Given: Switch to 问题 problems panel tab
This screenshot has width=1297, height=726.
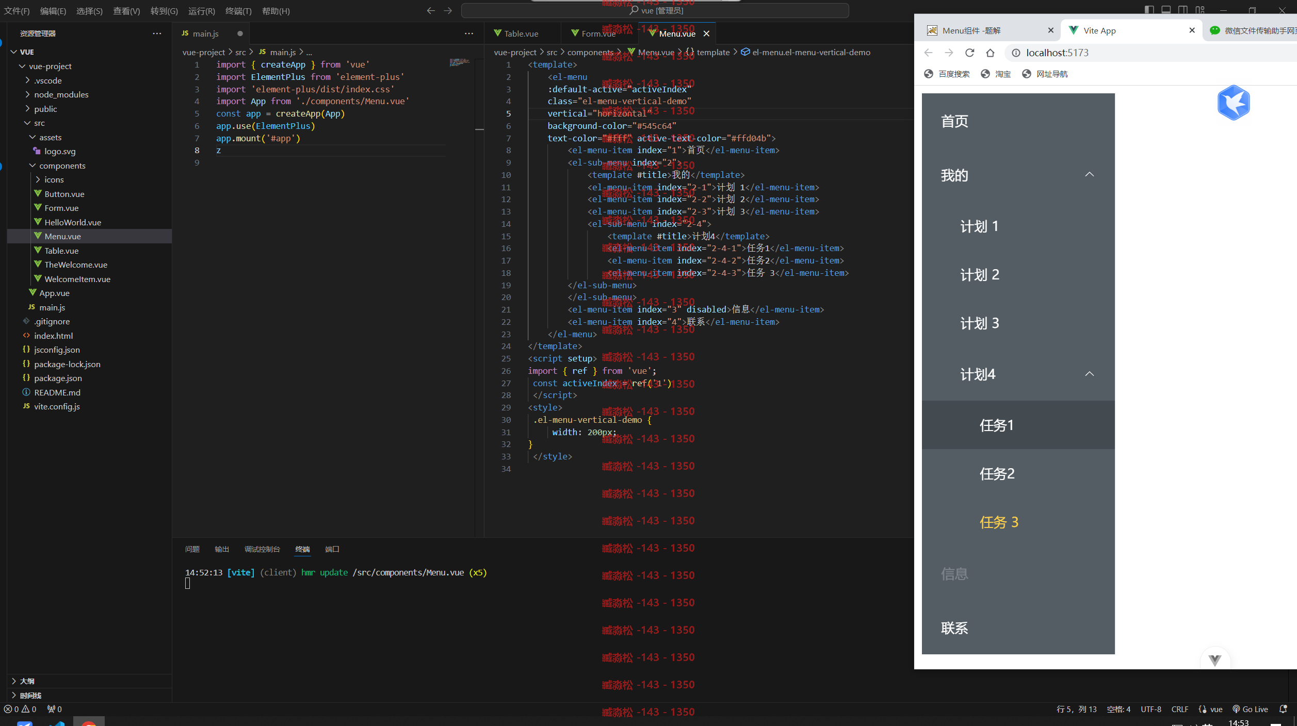Looking at the screenshot, I should point(192,549).
